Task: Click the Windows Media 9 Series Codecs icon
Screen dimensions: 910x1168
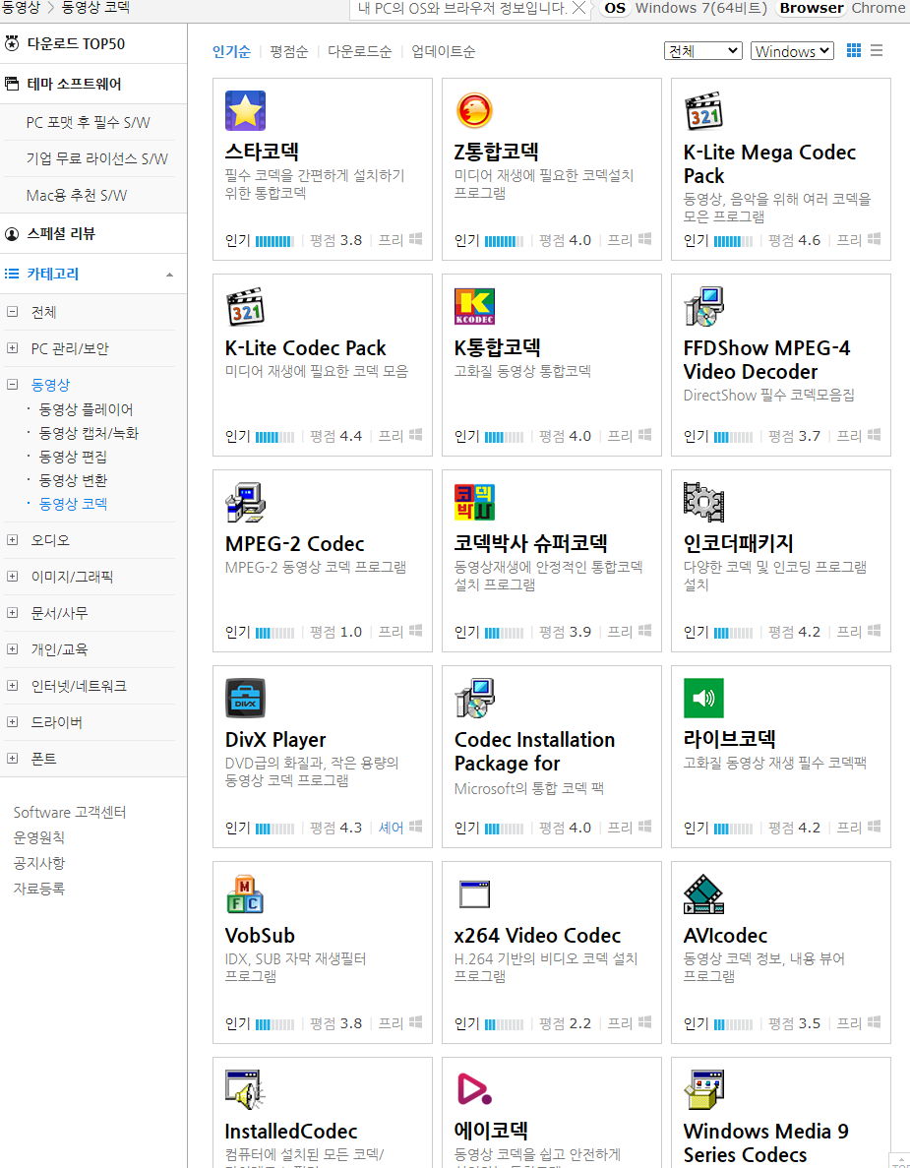Action: (703, 1090)
